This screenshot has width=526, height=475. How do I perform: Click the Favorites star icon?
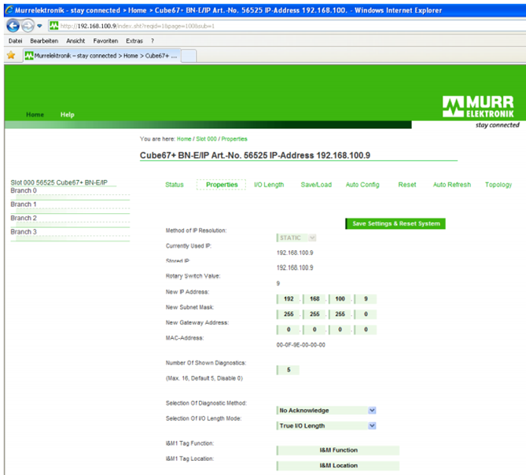coord(11,55)
